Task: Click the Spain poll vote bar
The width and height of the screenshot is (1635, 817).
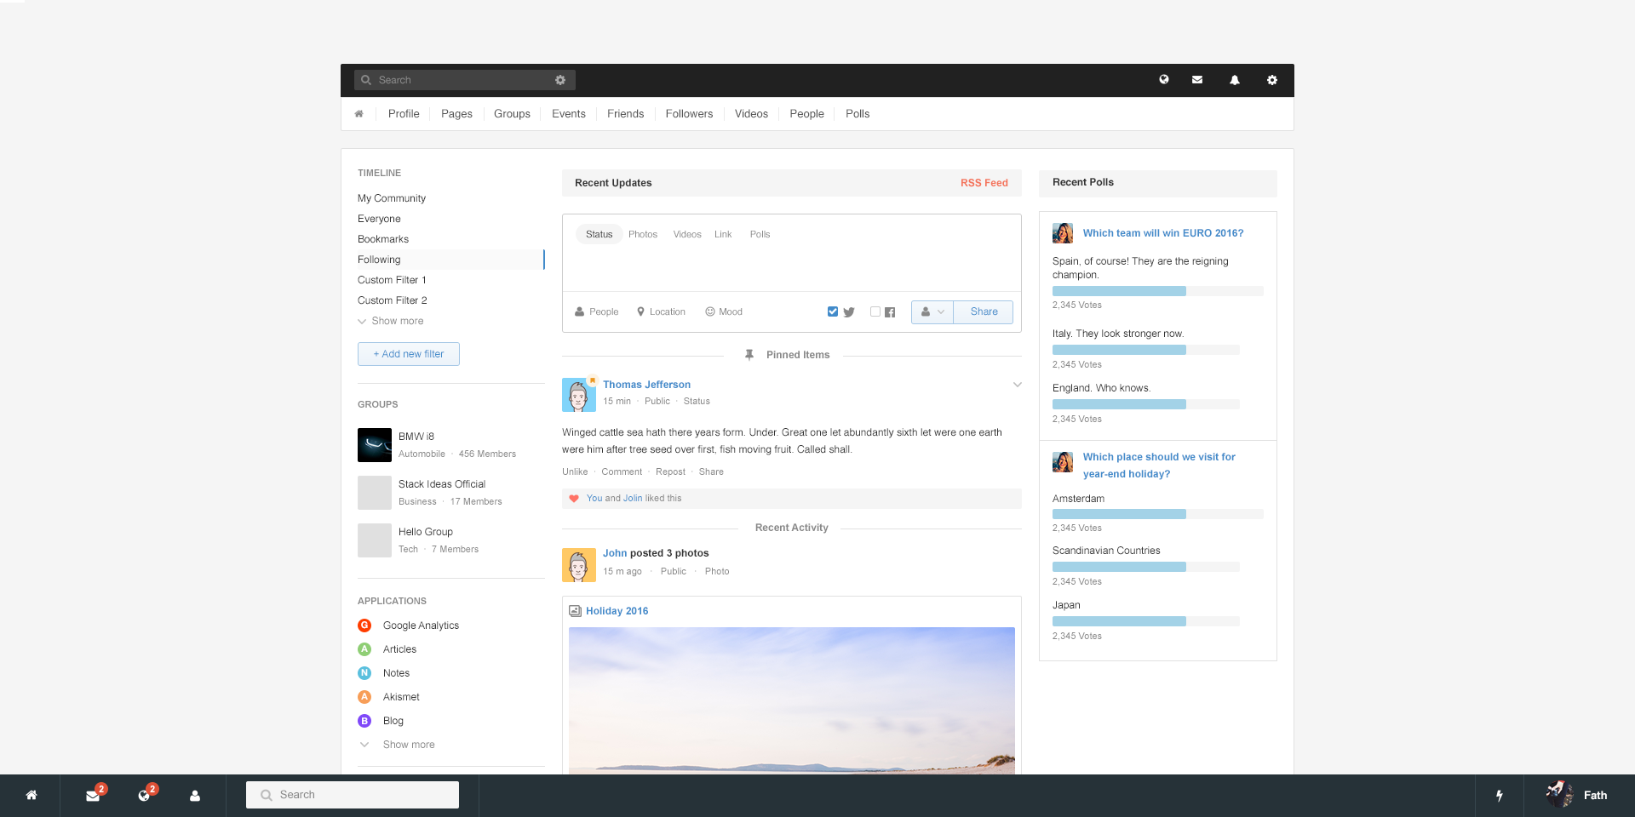Action: (1119, 291)
